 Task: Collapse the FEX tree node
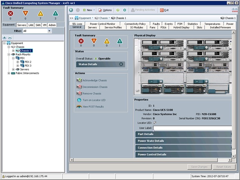(x=13, y=58)
